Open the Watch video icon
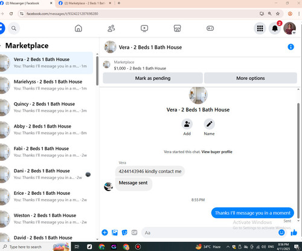This screenshot has width=302, height=251. tap(144, 28)
